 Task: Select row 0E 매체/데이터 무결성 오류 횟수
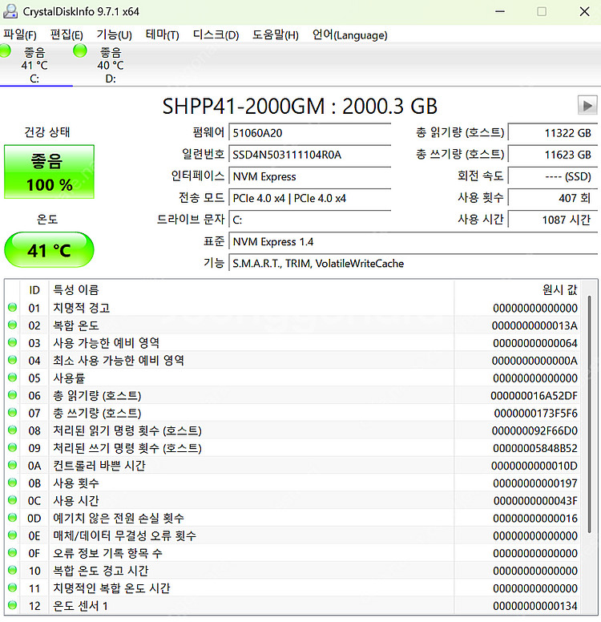click(292, 535)
